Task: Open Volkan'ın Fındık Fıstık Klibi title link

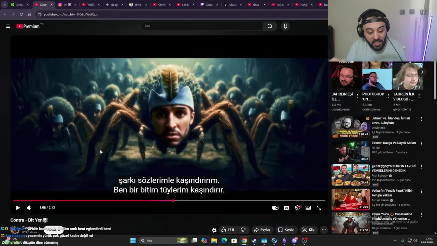Action: click(x=393, y=193)
